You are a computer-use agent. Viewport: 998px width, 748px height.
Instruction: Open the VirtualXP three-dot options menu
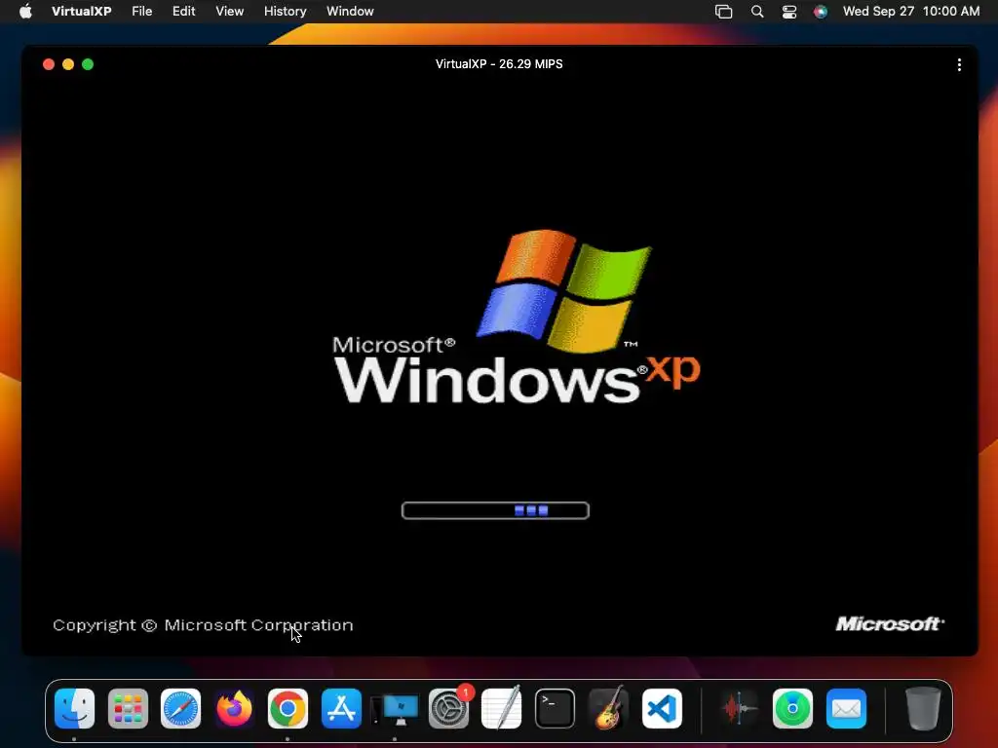pos(959,65)
